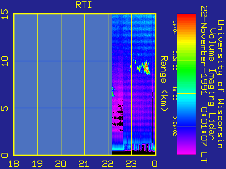Screen dimensions: 226x169
Task: Click the RTI plot title
Action: [x=84, y=5]
